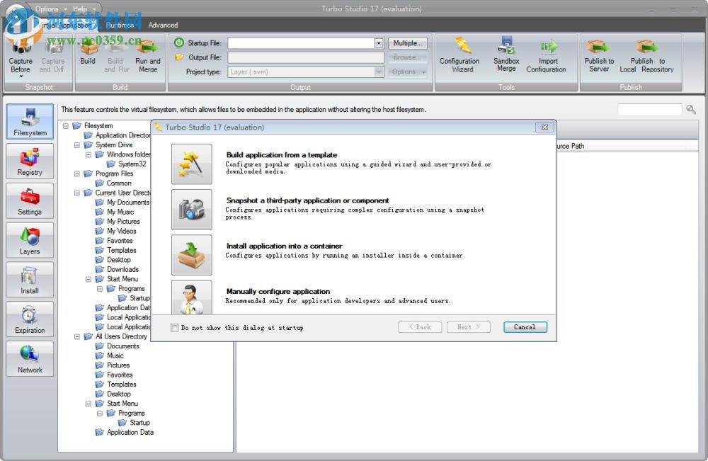
Task: Open the Settings panel in the sidebar
Action: pyautogui.click(x=30, y=200)
